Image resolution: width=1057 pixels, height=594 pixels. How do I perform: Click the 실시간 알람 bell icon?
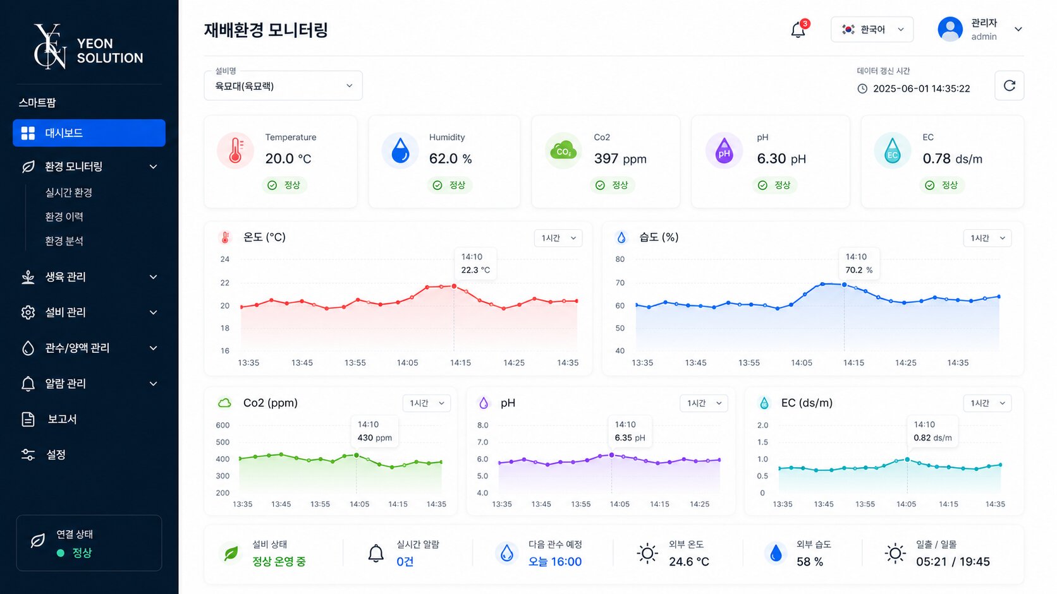click(376, 554)
